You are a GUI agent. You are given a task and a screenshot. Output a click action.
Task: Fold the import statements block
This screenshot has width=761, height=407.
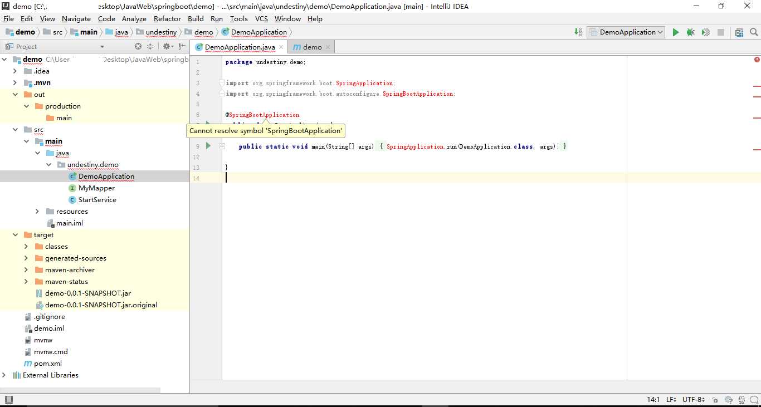tap(222, 83)
